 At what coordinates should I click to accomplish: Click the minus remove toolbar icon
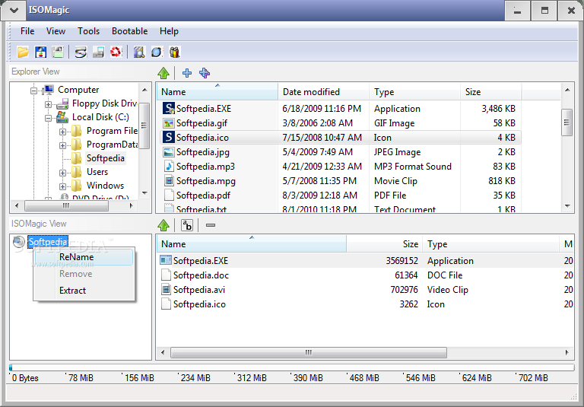pos(211,225)
